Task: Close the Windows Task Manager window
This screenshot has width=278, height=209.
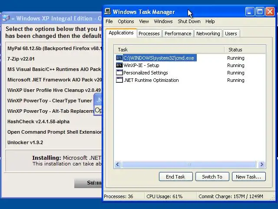Action: coord(270,12)
